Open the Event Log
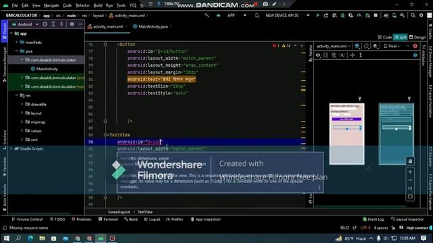The height and width of the screenshot is (243, 433). (373, 219)
